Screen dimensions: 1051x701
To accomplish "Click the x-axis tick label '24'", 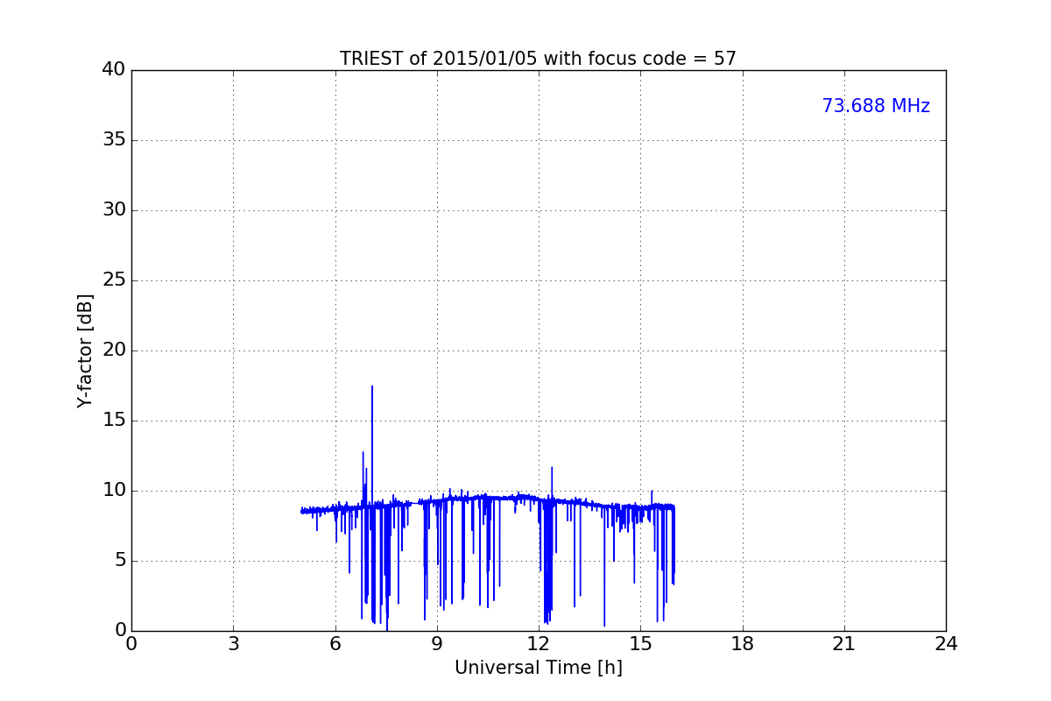I will point(946,644).
